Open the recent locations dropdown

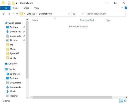click(x=13, y=14)
